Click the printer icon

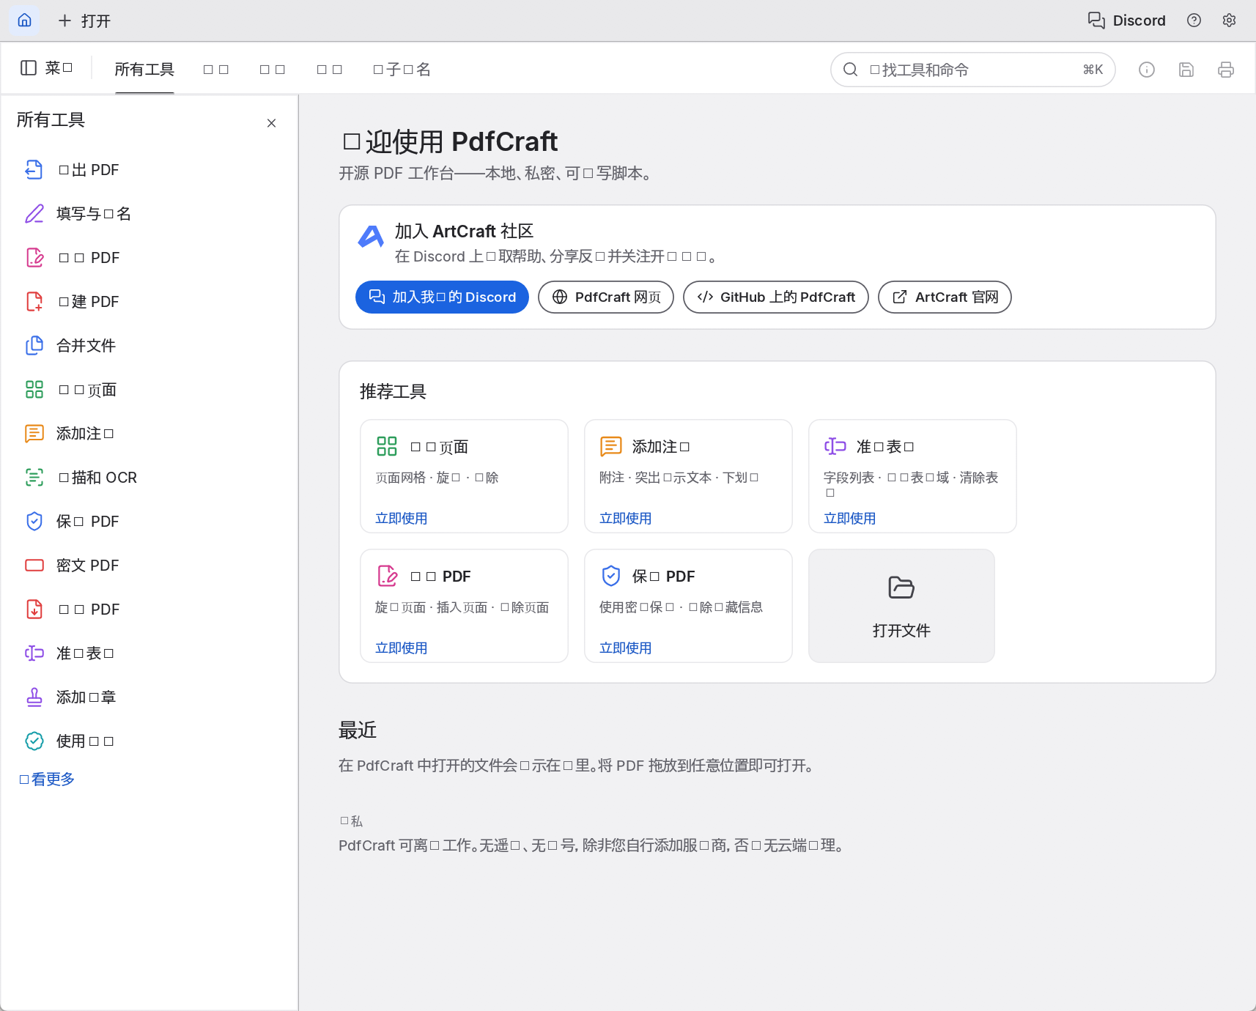click(x=1226, y=70)
